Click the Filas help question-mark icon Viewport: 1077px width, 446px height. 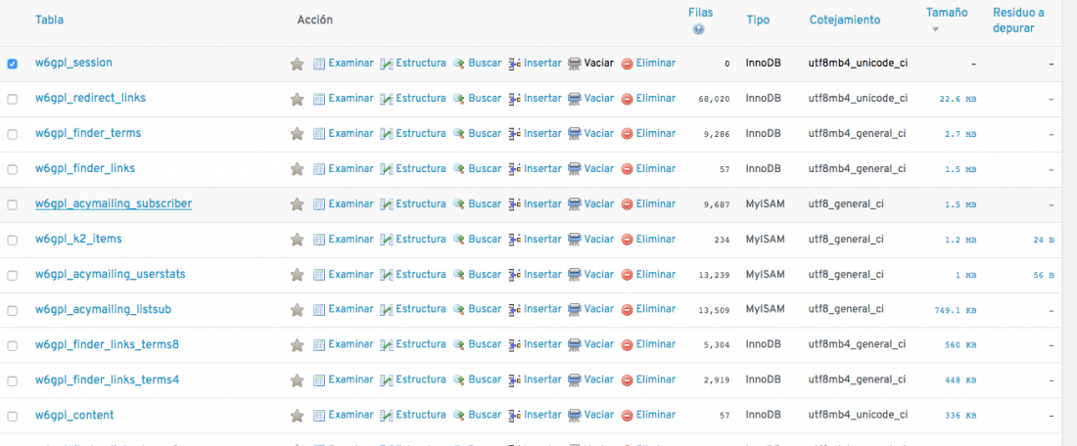[698, 29]
